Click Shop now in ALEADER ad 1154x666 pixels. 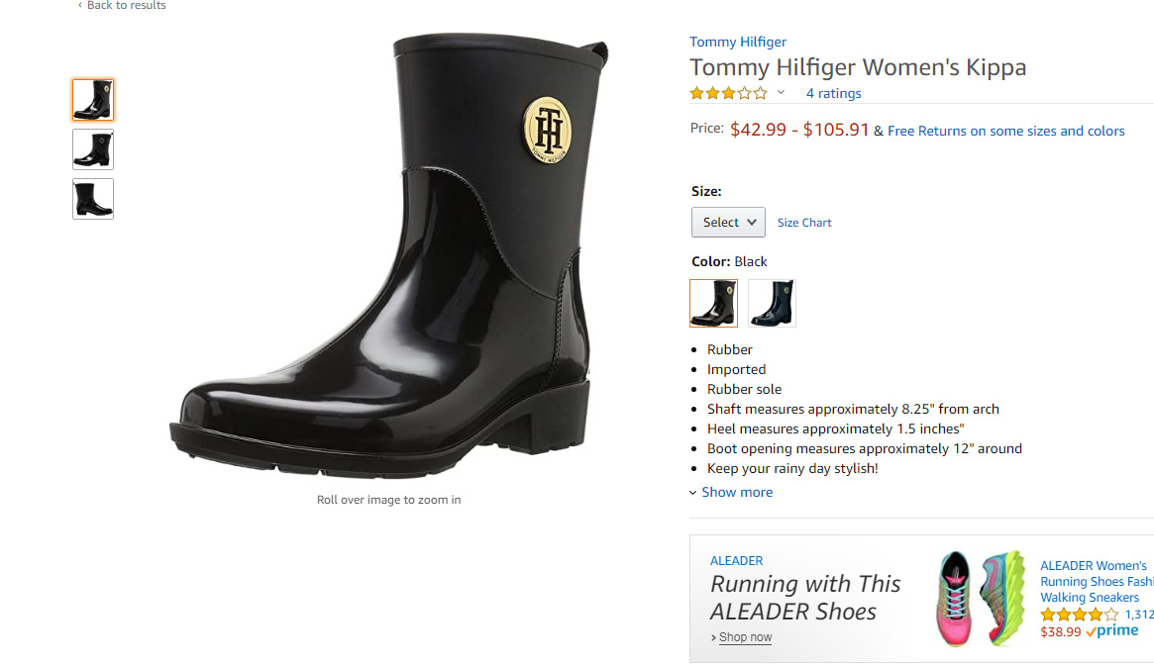[744, 637]
